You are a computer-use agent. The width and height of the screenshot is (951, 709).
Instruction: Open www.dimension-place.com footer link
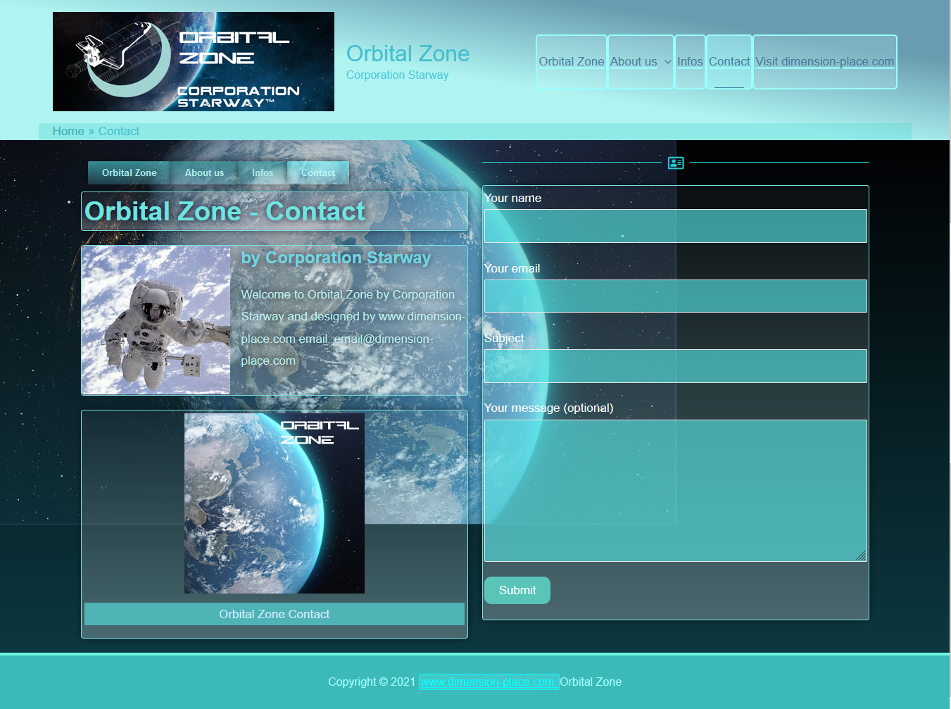(489, 682)
